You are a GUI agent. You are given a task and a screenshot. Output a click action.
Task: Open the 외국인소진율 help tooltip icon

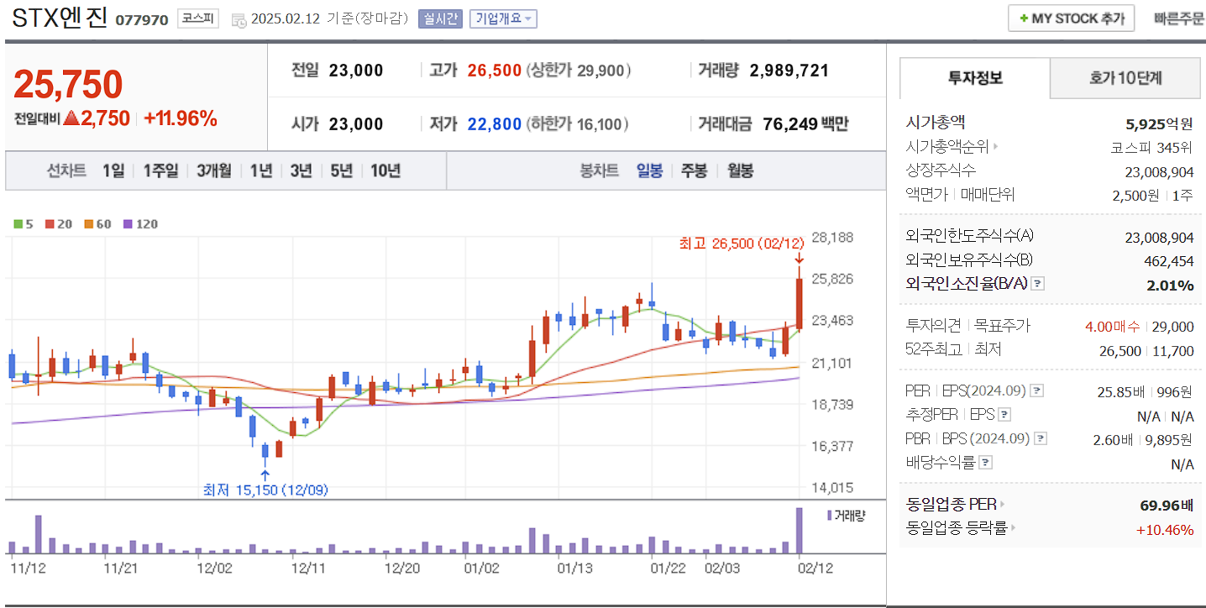[x=1039, y=283]
